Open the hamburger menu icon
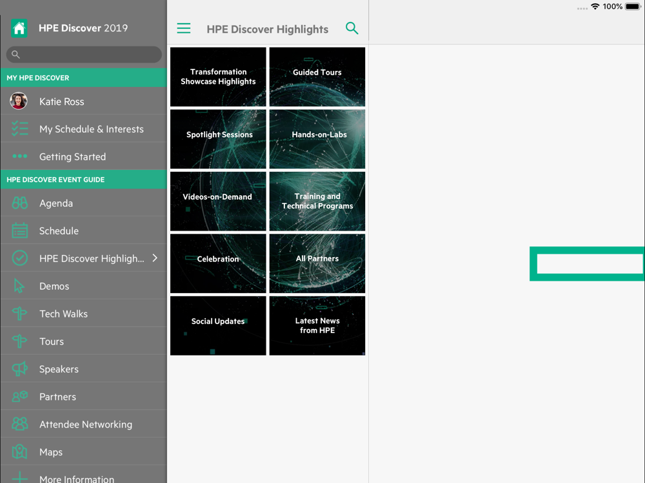Viewport: 645px width, 483px height. pos(183,28)
